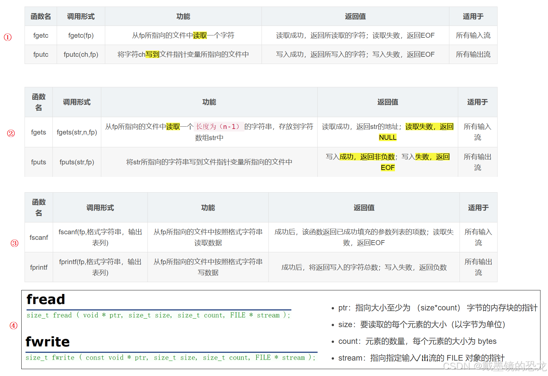The width and height of the screenshot is (548, 376).
Task: Click the 返回值 header above the fgetc row
Action: coord(355,16)
